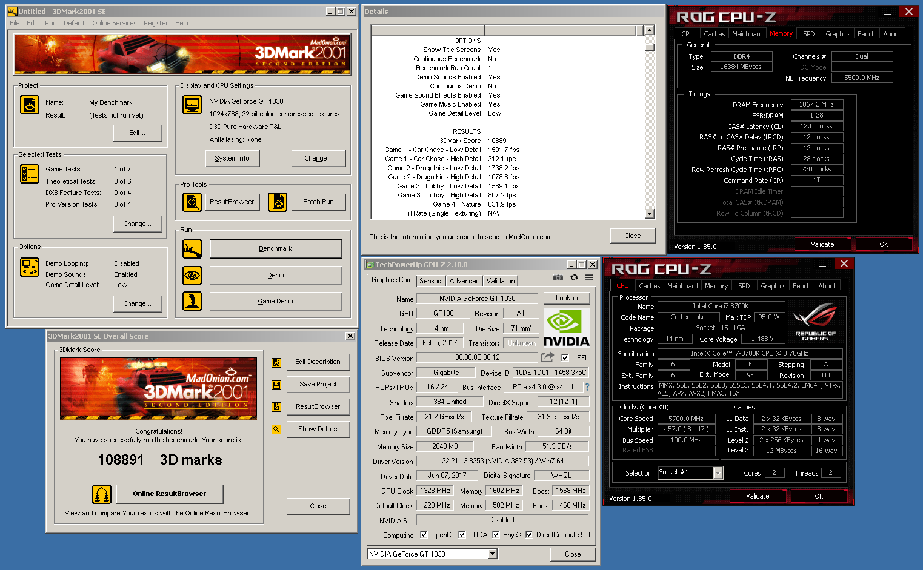Open the Socket #1 selection dropdown in CPU-Z
This screenshot has width=923, height=570.
[x=718, y=472]
